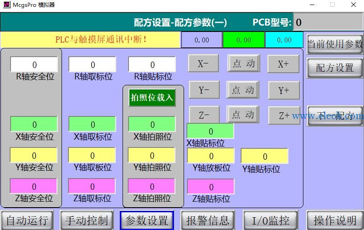
Task: Edit the Y轴贴标位 yellow field
Action: click(x=265, y=156)
